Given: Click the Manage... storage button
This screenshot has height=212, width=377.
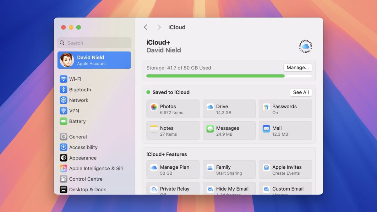Looking at the screenshot, I should [297, 68].
